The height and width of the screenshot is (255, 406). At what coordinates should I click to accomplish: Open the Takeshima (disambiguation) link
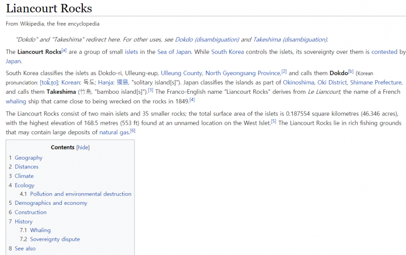click(290, 40)
